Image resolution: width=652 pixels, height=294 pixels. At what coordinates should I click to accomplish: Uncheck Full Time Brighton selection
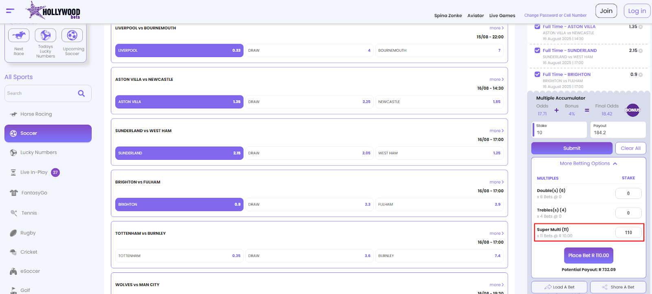pos(537,75)
